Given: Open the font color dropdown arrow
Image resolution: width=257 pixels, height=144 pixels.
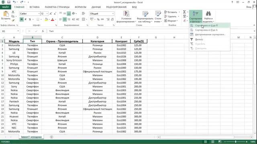Looking at the screenshot, I should point(55,20).
